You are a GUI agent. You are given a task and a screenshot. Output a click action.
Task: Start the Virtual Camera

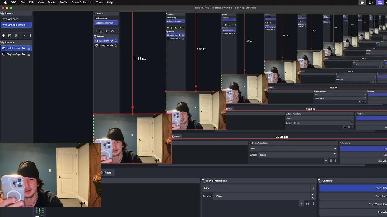pyautogui.click(x=353, y=204)
